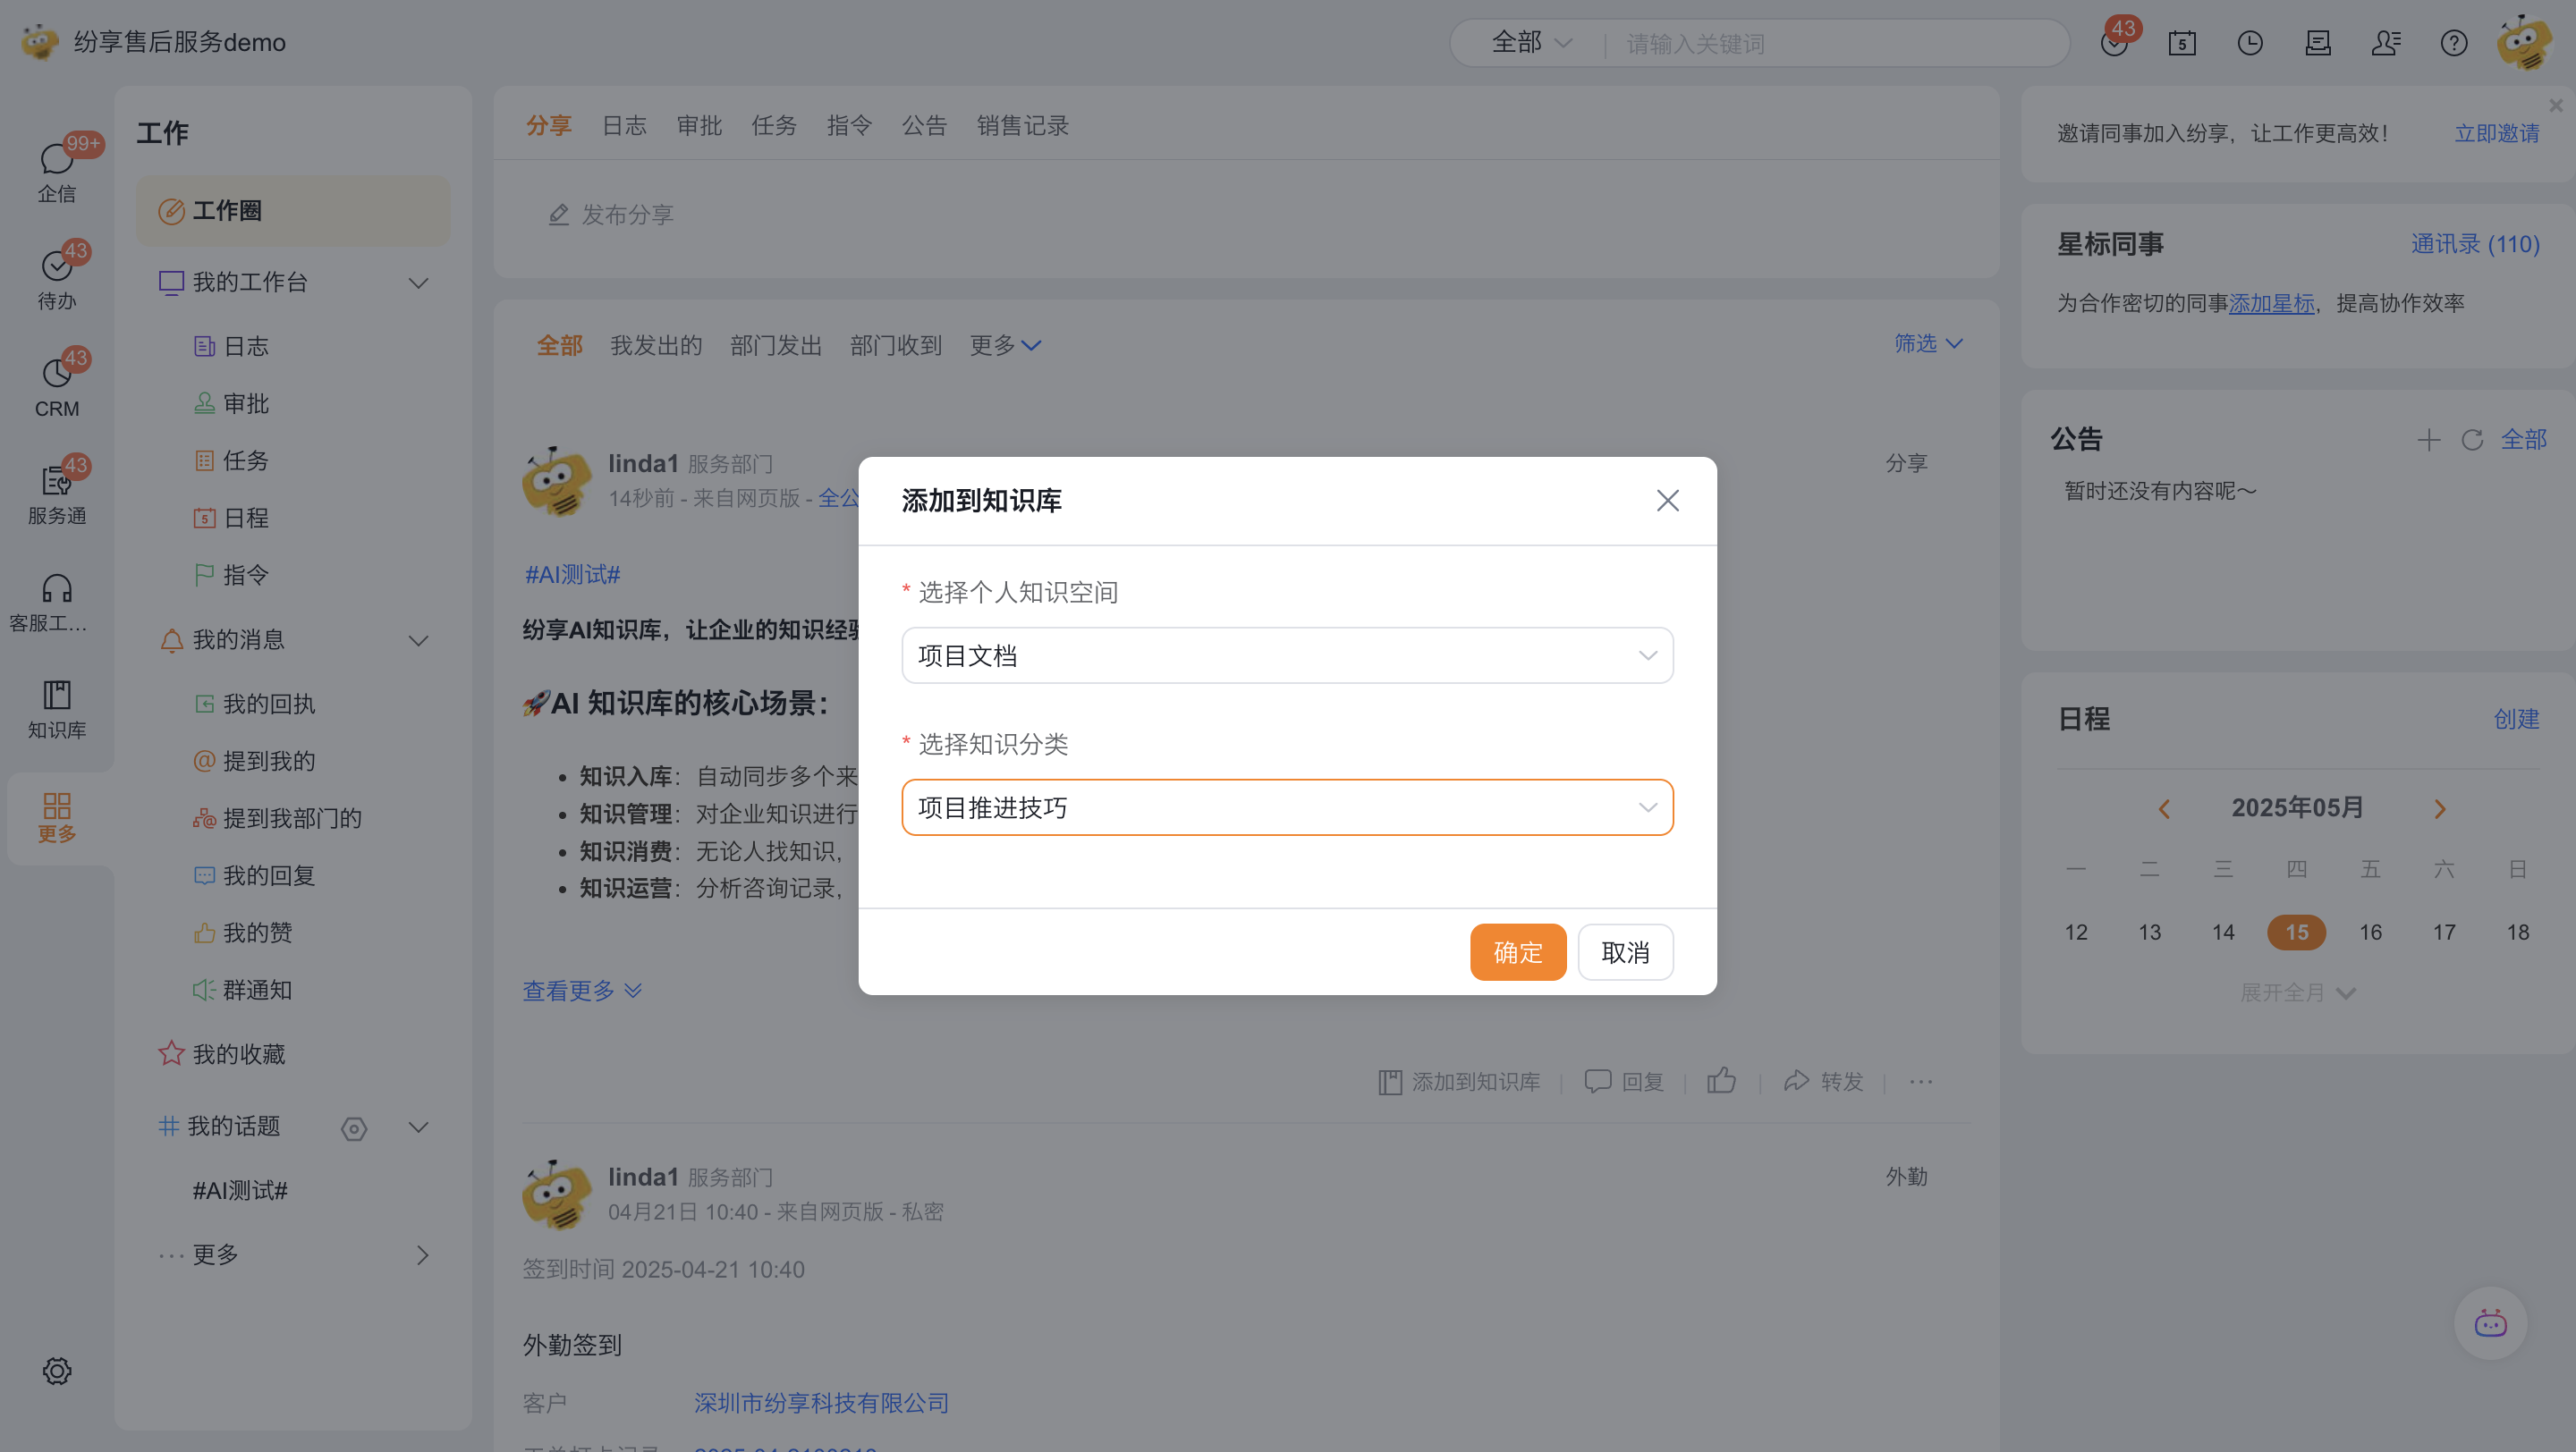Select calendar day 15
The height and width of the screenshot is (1452, 2576).
(x=2296, y=932)
